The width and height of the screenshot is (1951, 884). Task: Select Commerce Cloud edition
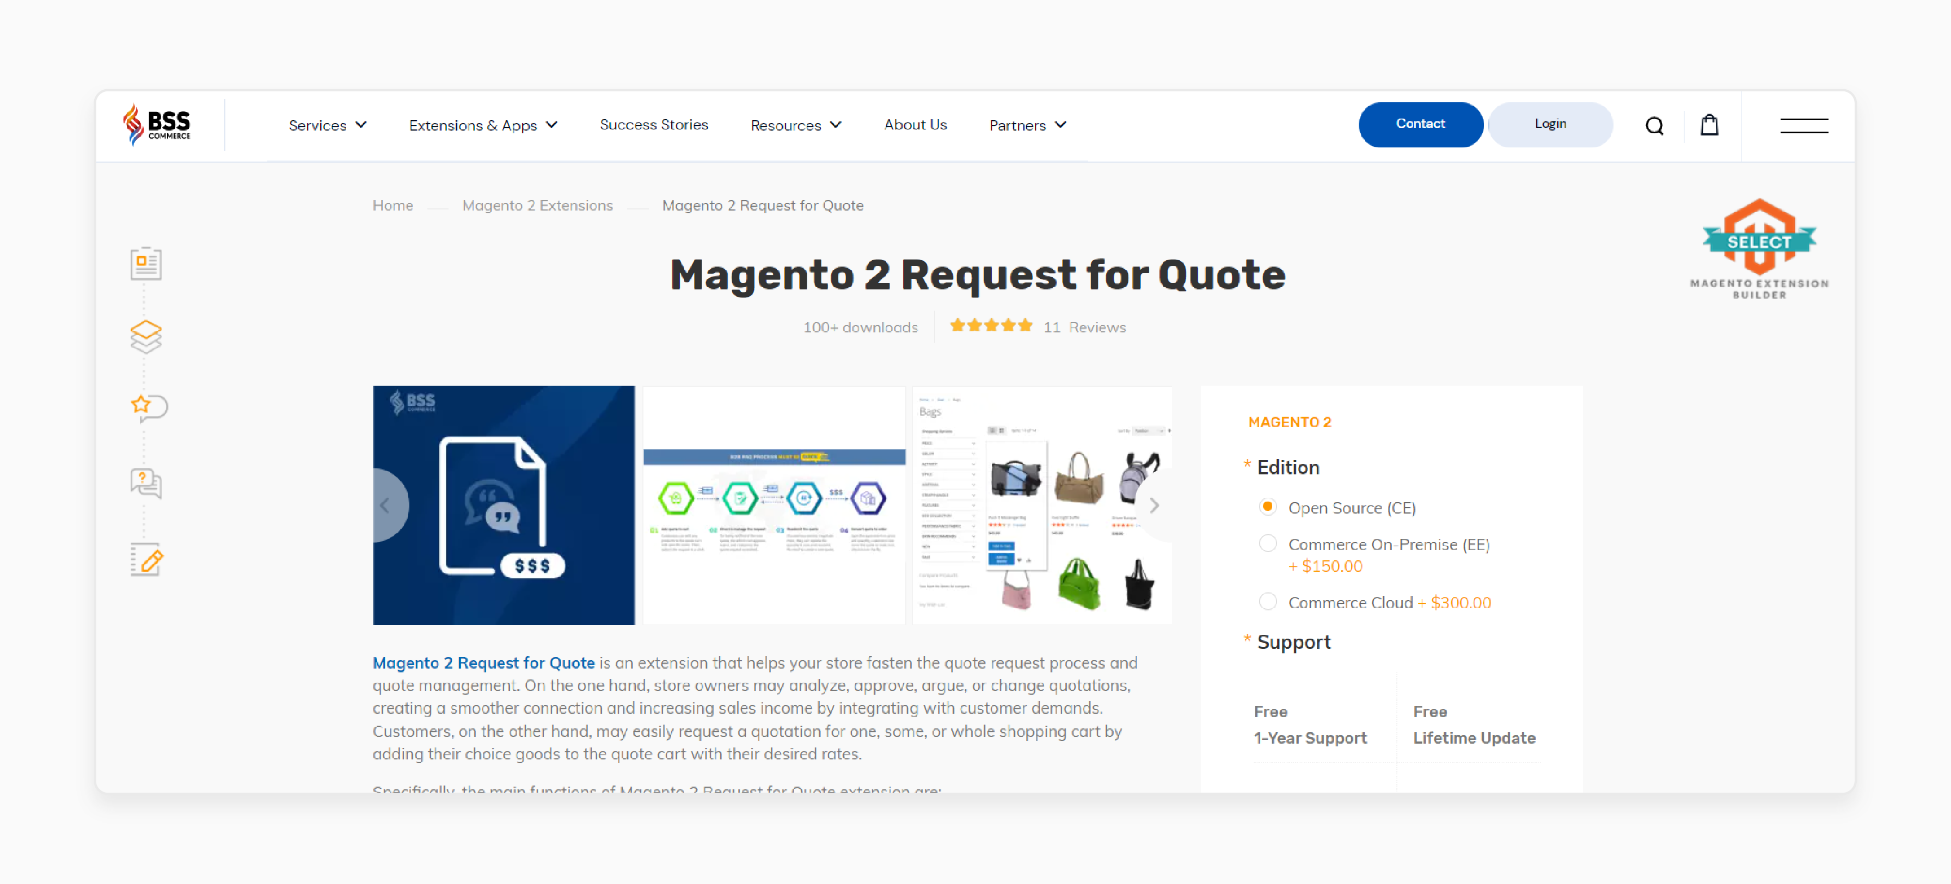(x=1267, y=602)
